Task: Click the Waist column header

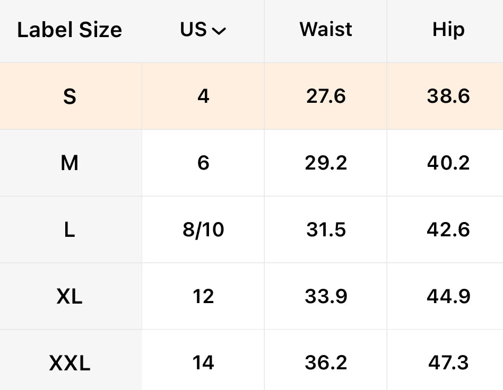Action: coord(326,30)
